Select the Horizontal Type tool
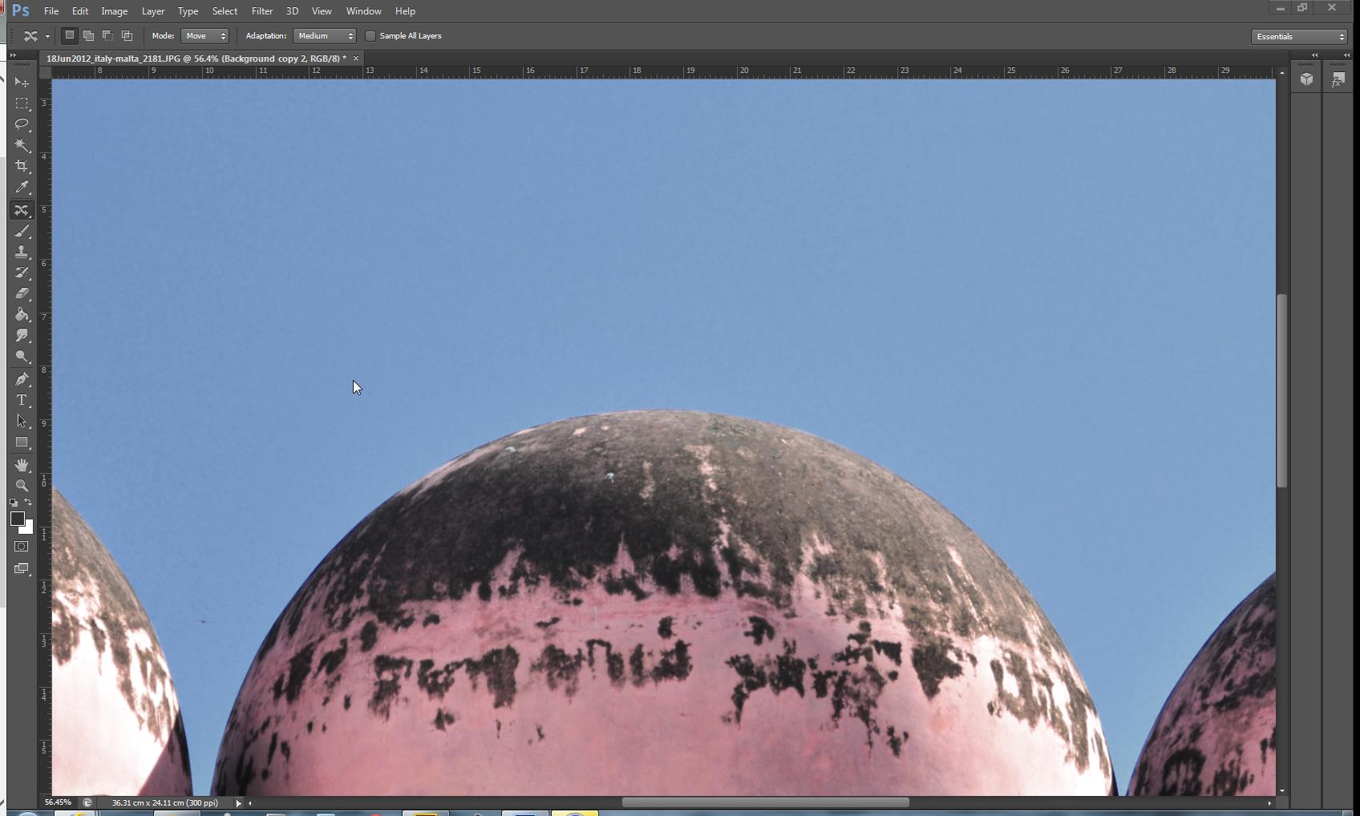 coord(22,400)
